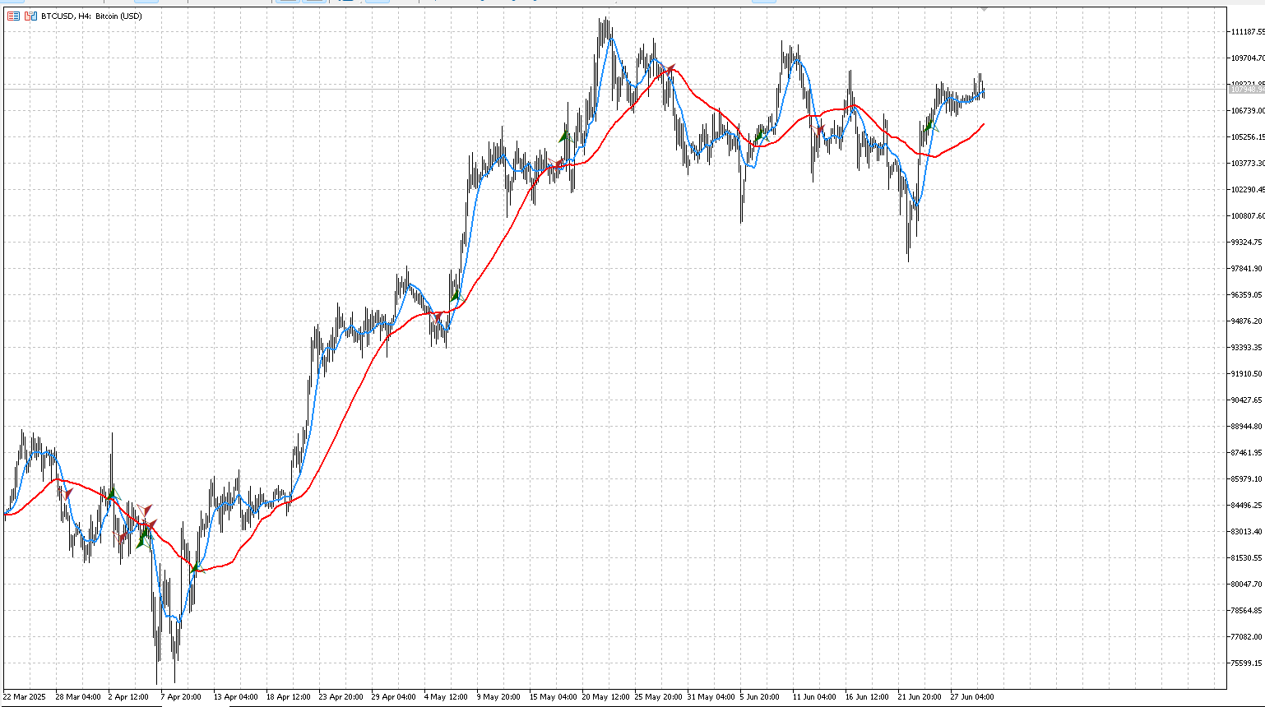Select red sell arrow near 11 Jun 04:00
1265x707 pixels.
pos(818,130)
